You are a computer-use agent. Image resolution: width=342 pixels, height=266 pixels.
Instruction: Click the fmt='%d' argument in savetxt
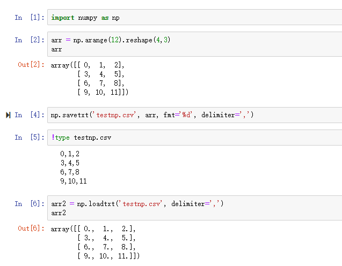click(178, 115)
